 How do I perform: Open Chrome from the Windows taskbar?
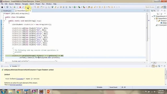tap(19, 92)
